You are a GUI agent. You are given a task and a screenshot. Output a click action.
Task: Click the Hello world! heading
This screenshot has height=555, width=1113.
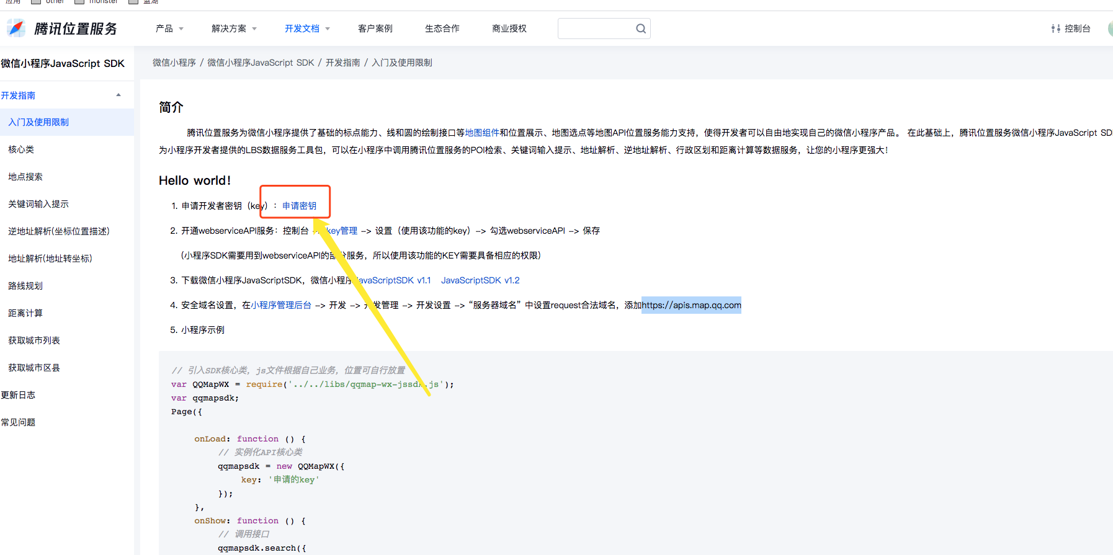tap(195, 180)
